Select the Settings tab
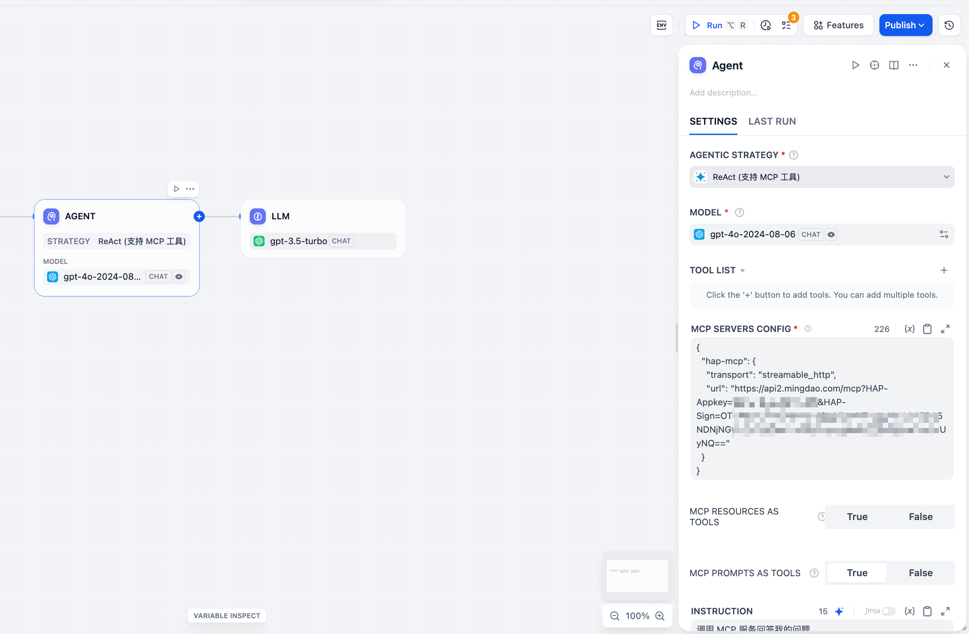The height and width of the screenshot is (634, 969). point(713,122)
